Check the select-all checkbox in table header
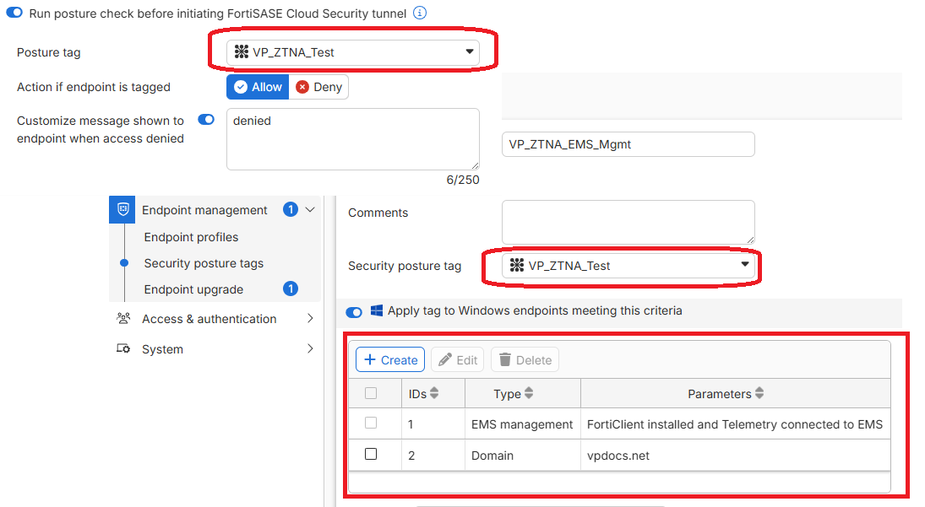This screenshot has width=925, height=507. (371, 393)
